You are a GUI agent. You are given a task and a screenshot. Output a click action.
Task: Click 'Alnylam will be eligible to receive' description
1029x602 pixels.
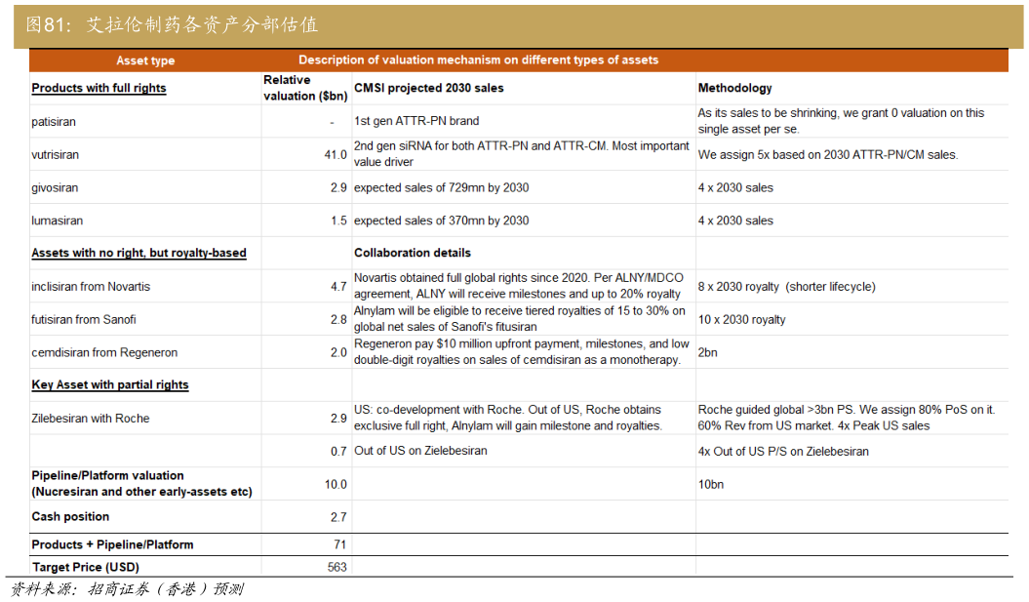(x=519, y=318)
